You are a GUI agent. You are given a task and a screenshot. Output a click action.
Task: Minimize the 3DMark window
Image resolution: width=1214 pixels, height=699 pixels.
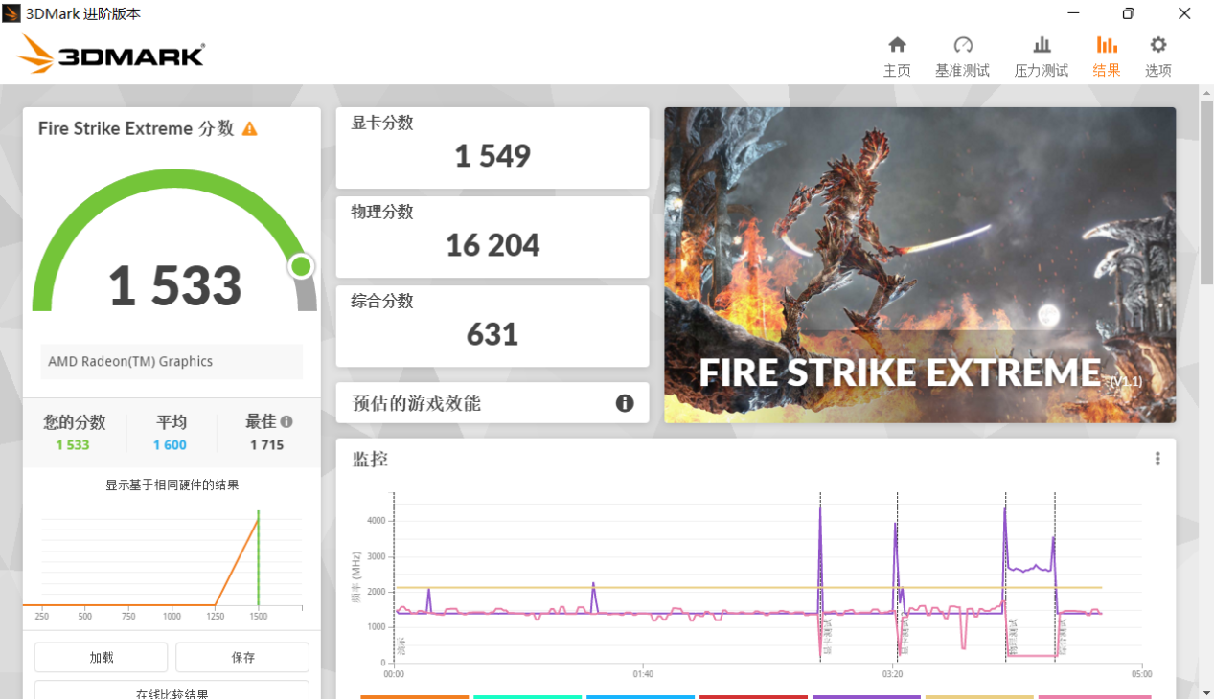(1075, 13)
